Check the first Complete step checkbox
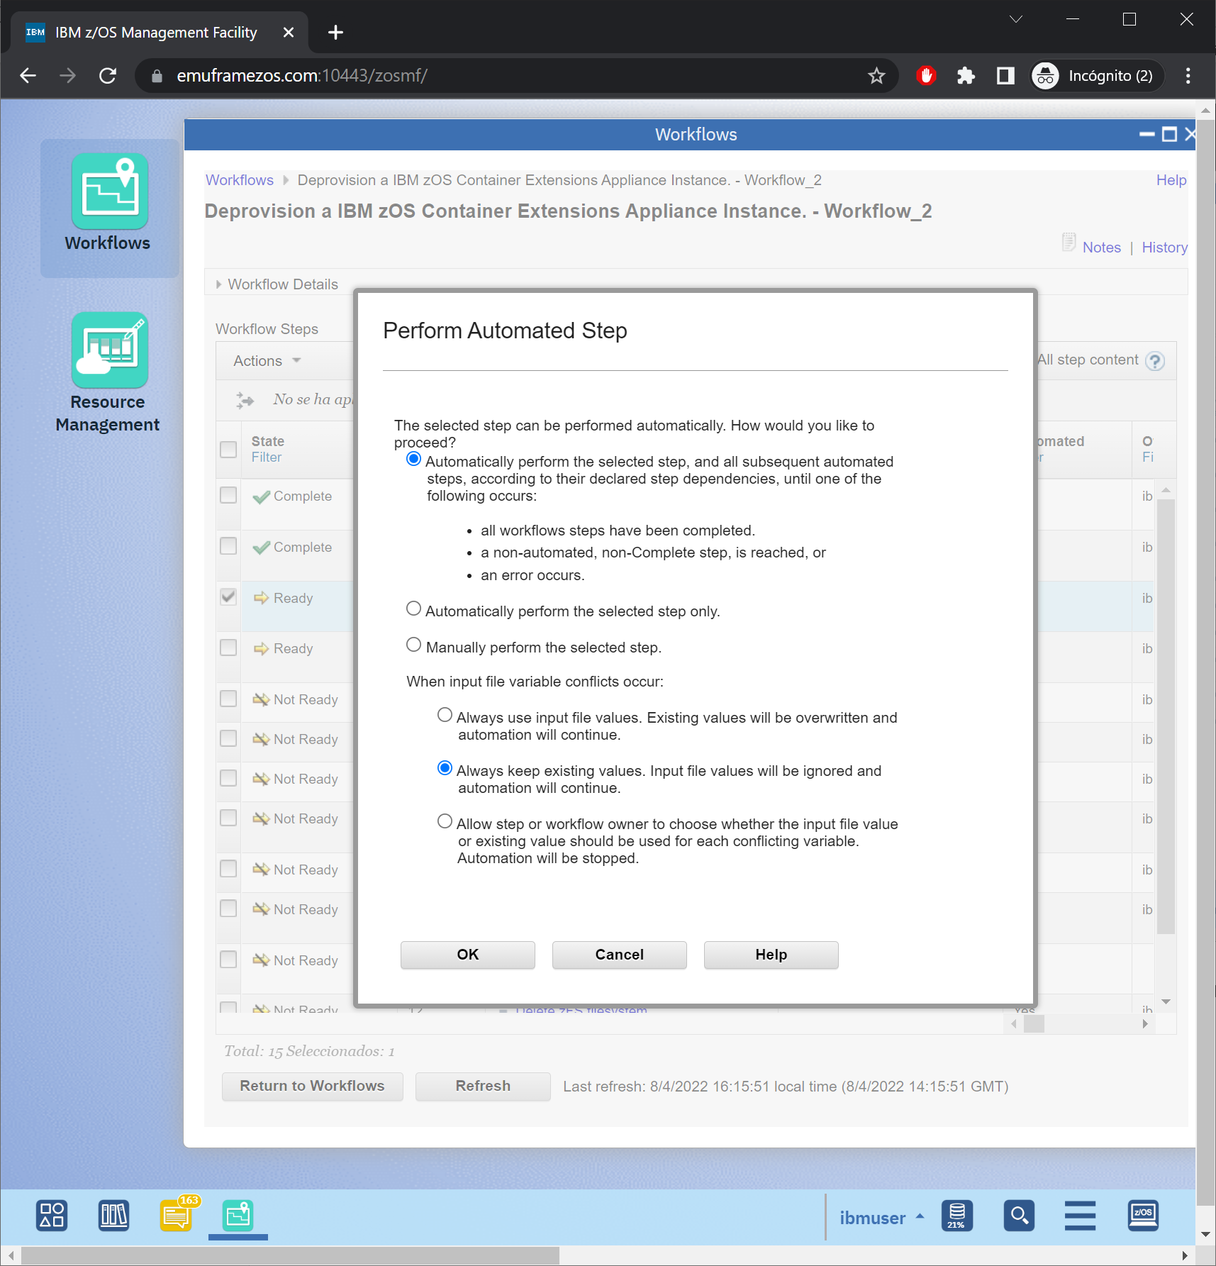 click(x=228, y=495)
